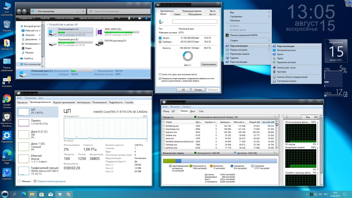Open Patches_FIX desktop icon
This screenshot has height=198, width=352.
(x=7, y=45)
